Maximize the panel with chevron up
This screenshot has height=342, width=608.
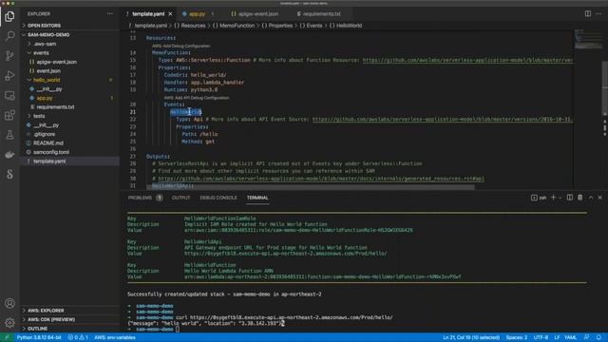pyautogui.click(x=591, y=198)
